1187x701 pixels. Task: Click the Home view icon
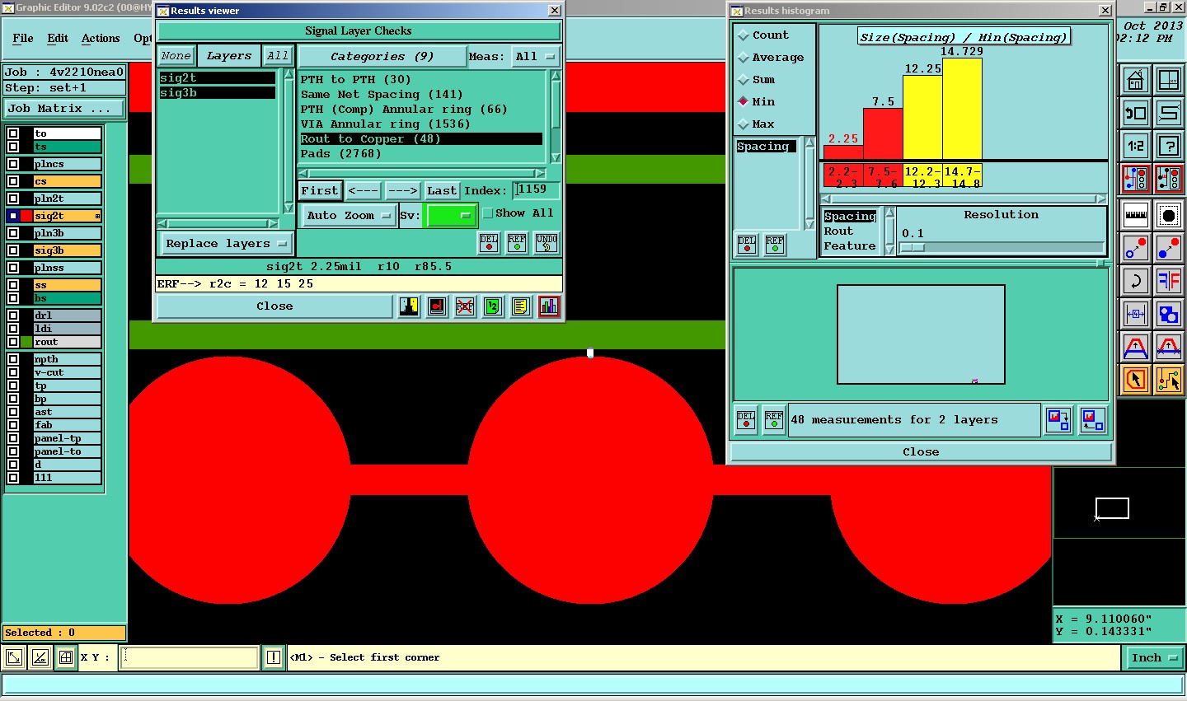point(1136,80)
